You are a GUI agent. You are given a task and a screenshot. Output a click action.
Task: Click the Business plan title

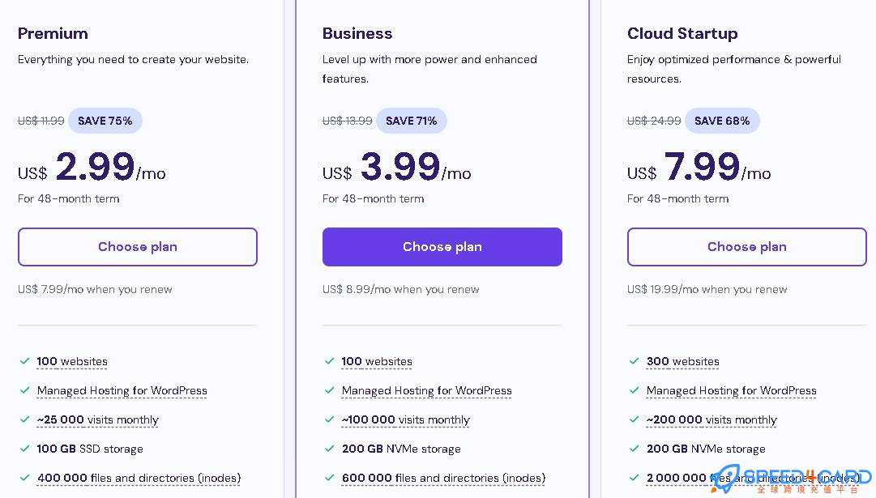357,33
